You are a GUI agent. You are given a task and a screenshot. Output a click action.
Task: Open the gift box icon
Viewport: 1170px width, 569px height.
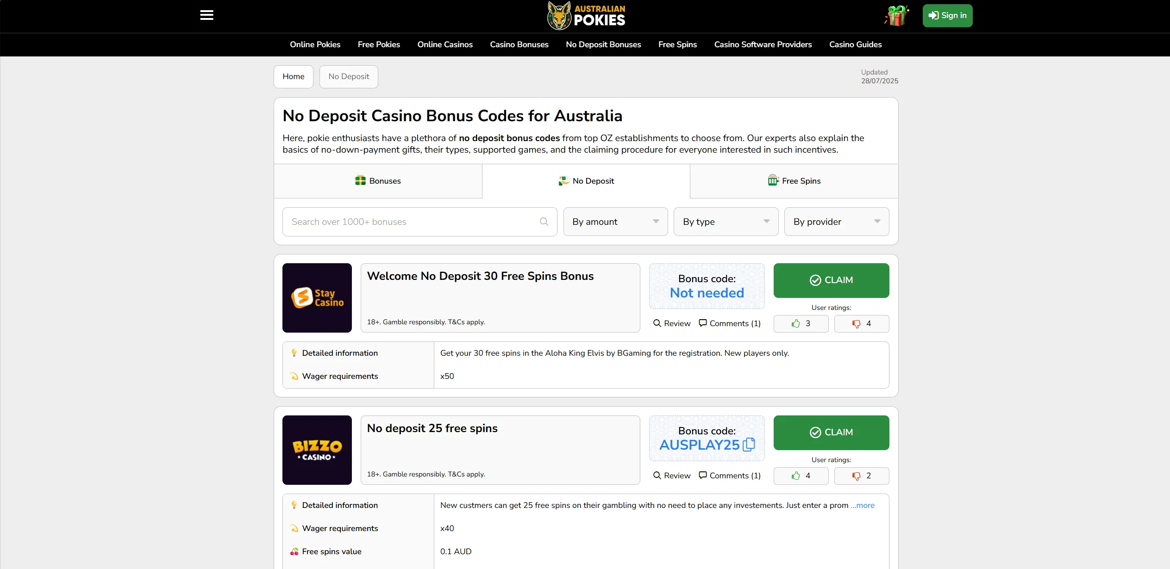point(897,15)
